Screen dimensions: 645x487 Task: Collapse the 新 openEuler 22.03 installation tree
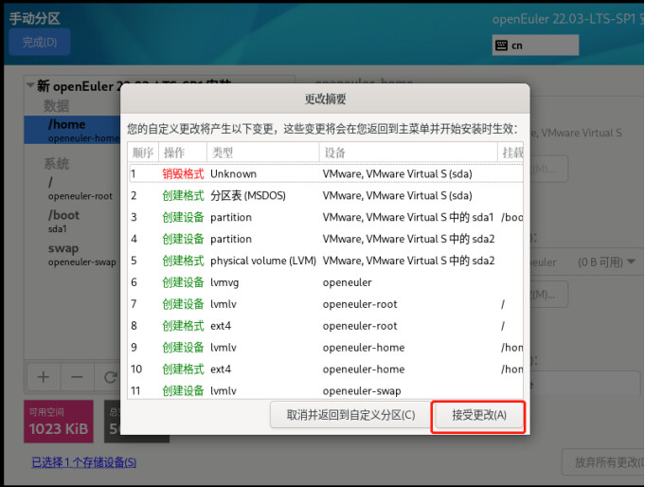(x=30, y=87)
